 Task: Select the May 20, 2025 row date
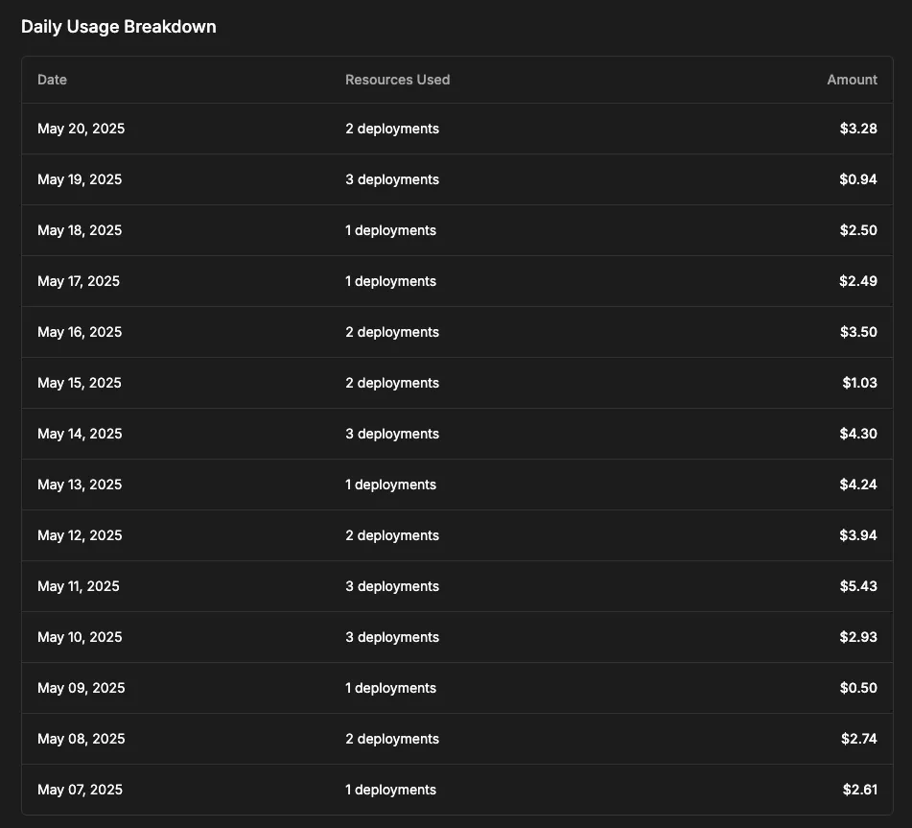81,129
